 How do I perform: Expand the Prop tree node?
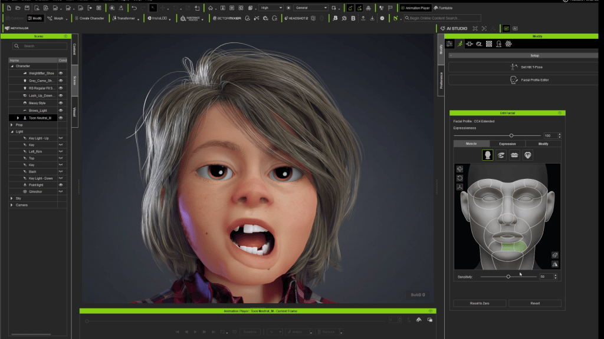coord(12,125)
